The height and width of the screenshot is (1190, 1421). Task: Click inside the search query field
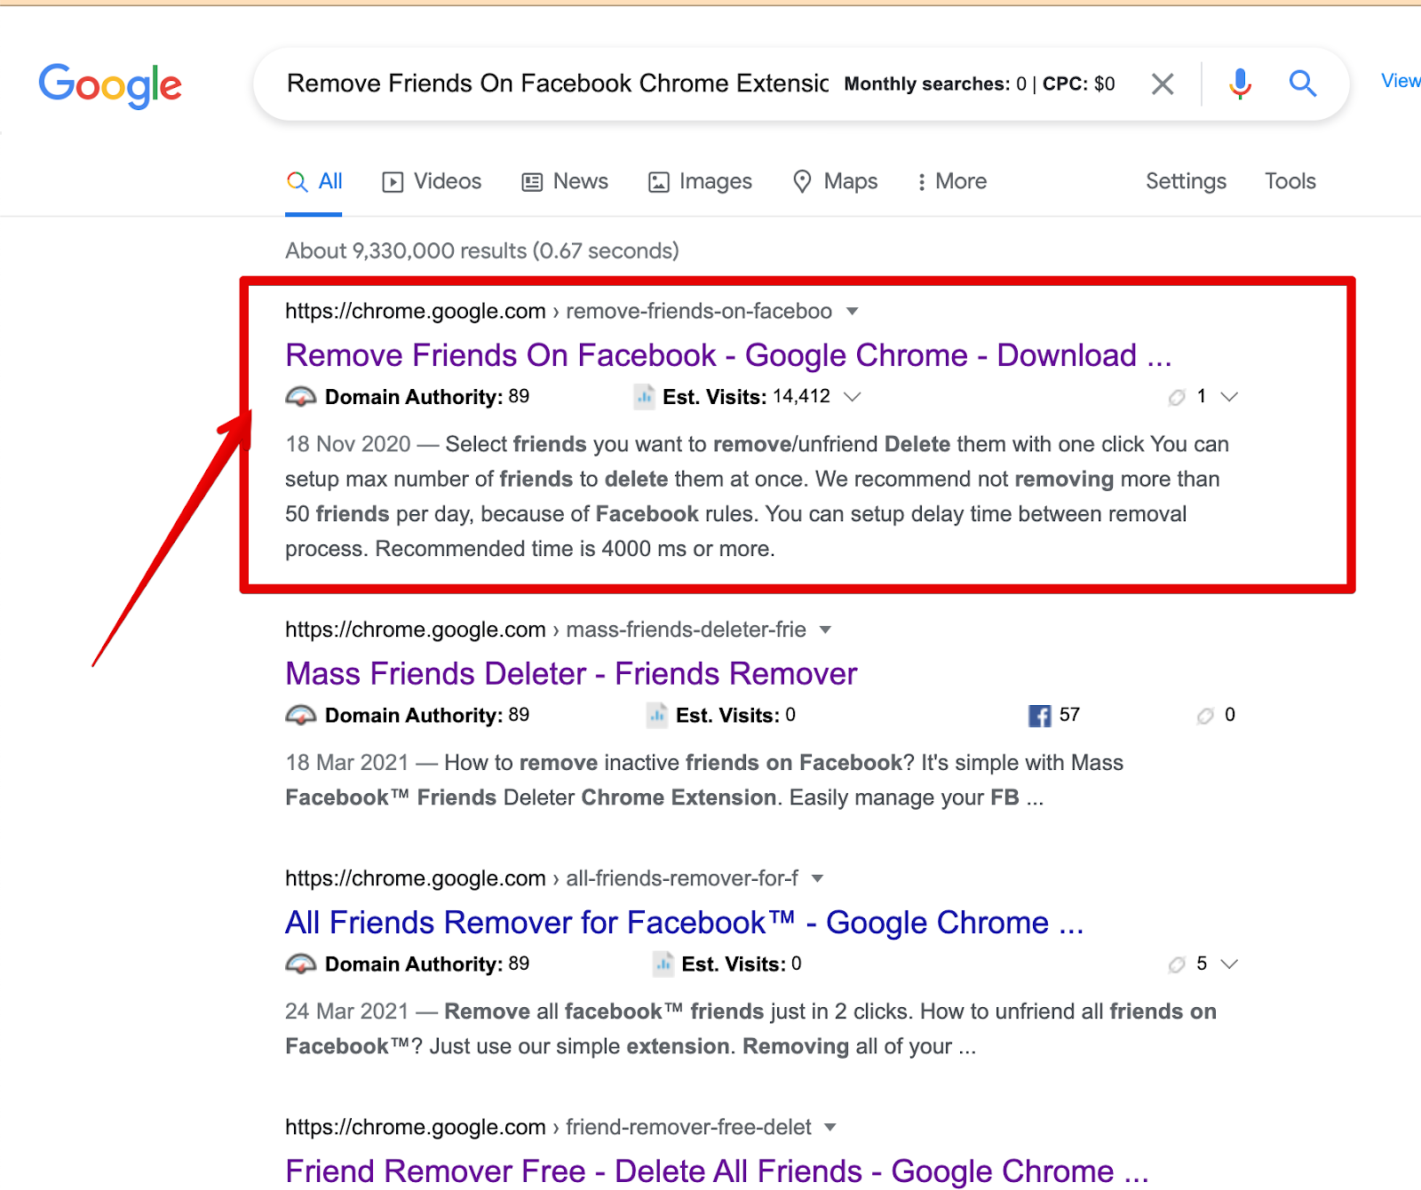(x=557, y=83)
